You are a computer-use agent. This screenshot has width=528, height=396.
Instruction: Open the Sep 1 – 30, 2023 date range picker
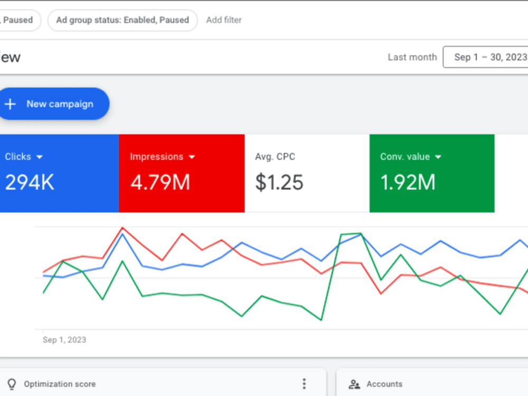click(x=486, y=57)
